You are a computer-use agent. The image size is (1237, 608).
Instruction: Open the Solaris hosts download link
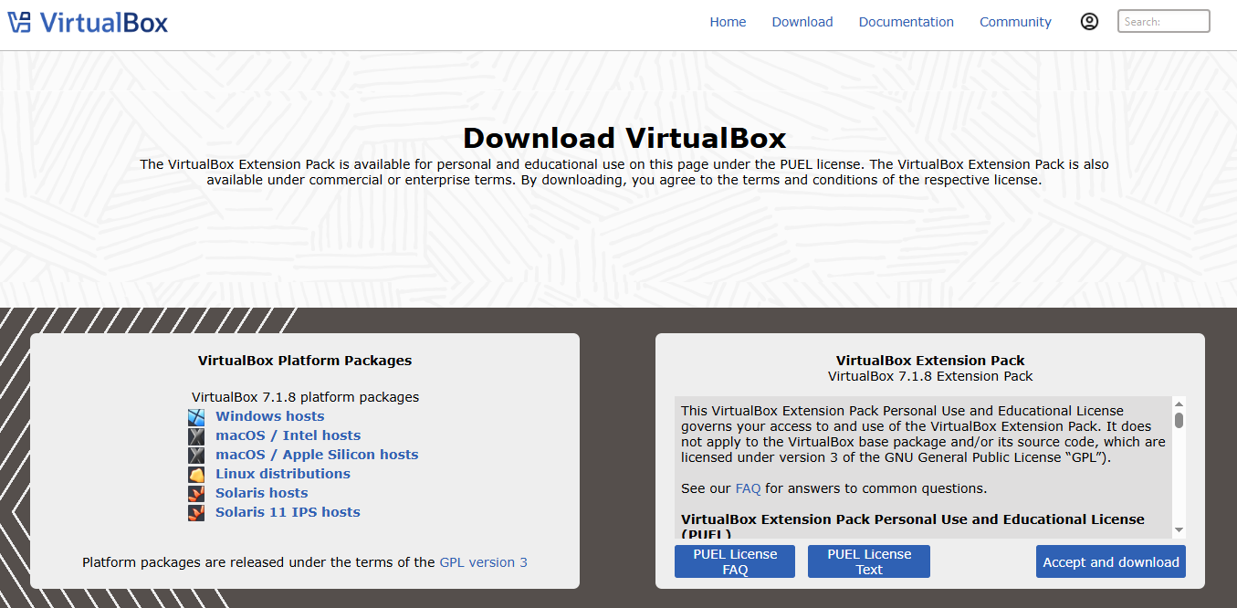261,493
